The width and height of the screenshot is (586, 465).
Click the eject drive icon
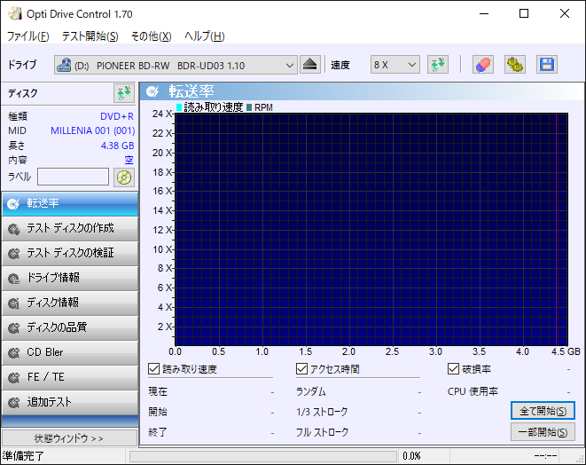(x=309, y=65)
